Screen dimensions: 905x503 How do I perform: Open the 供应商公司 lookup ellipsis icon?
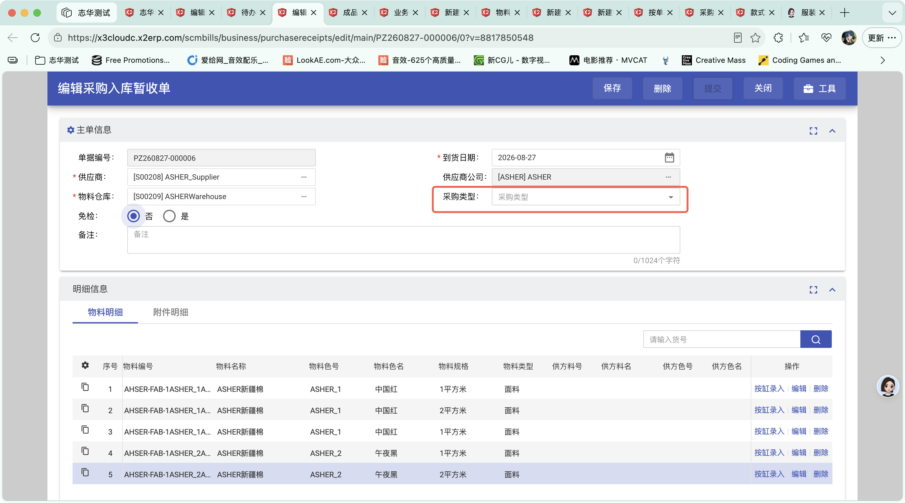(668, 177)
